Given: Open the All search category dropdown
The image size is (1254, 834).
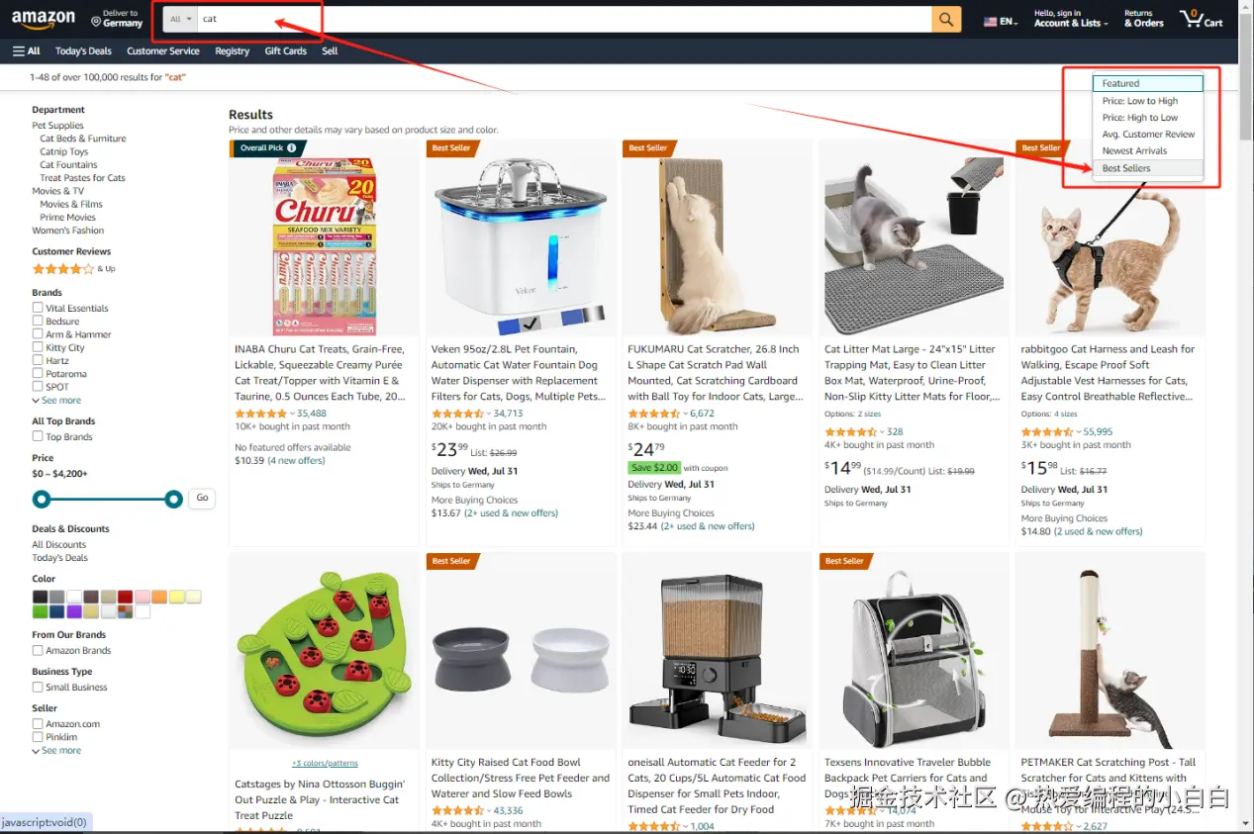Looking at the screenshot, I should coord(180,19).
